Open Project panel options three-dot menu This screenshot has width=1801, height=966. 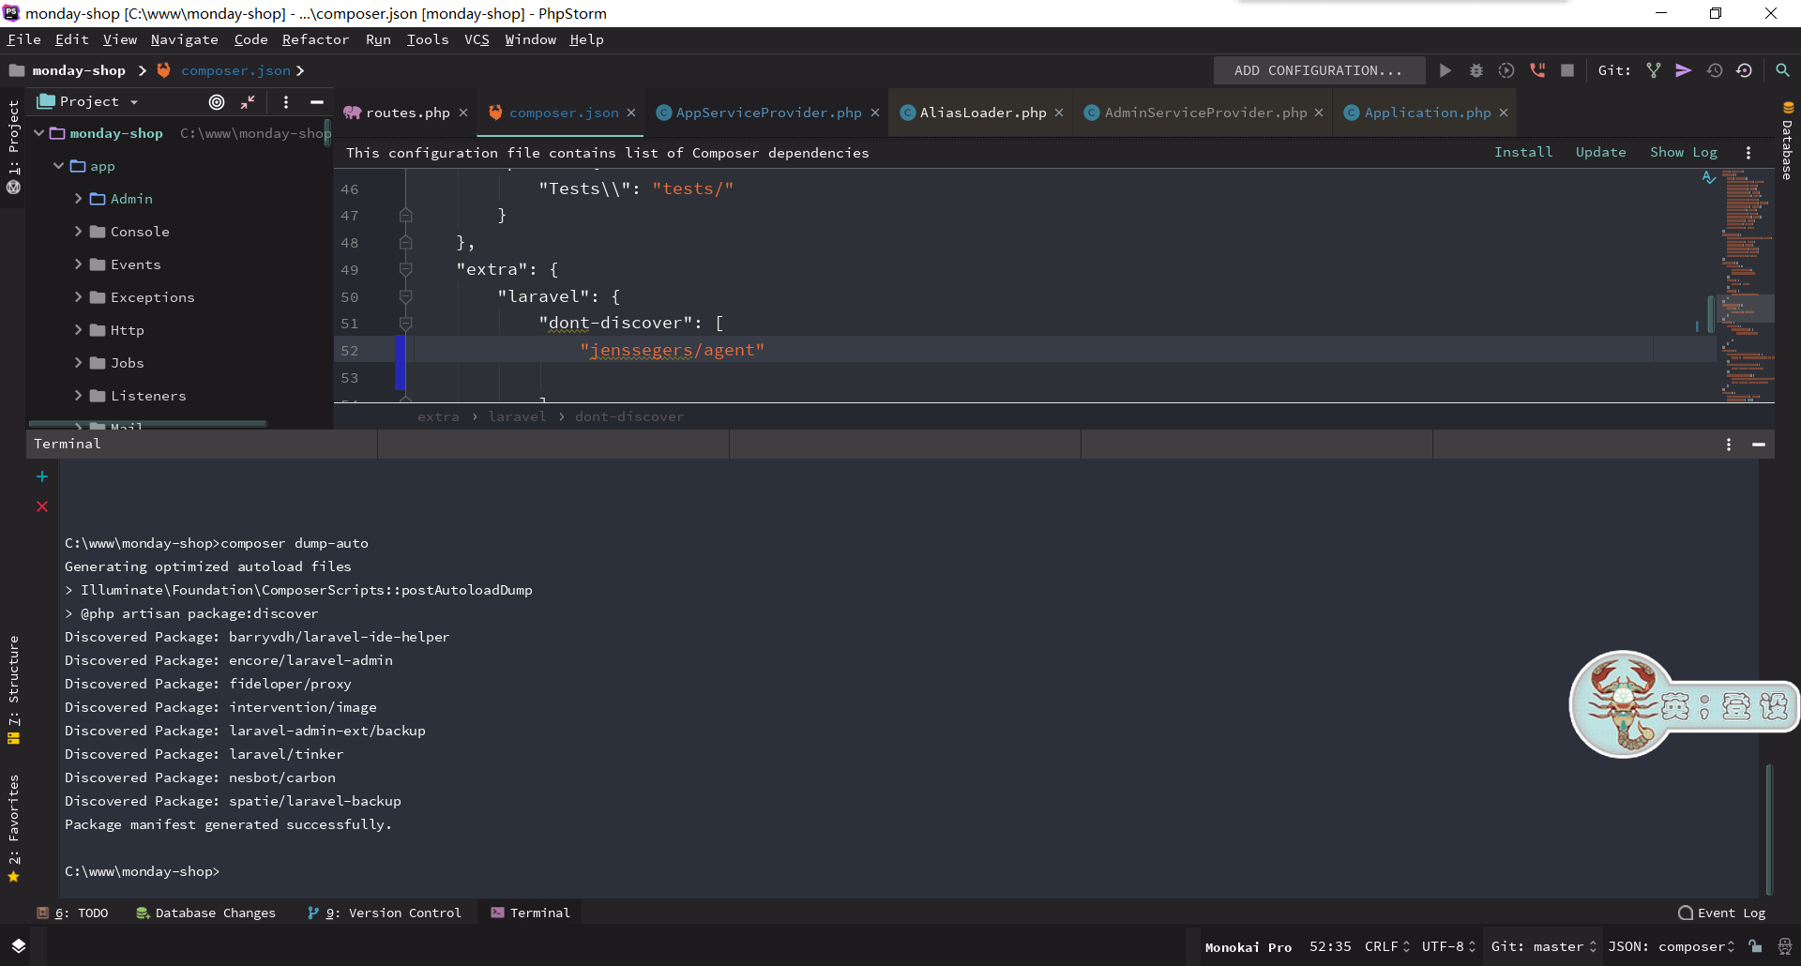coord(286,101)
